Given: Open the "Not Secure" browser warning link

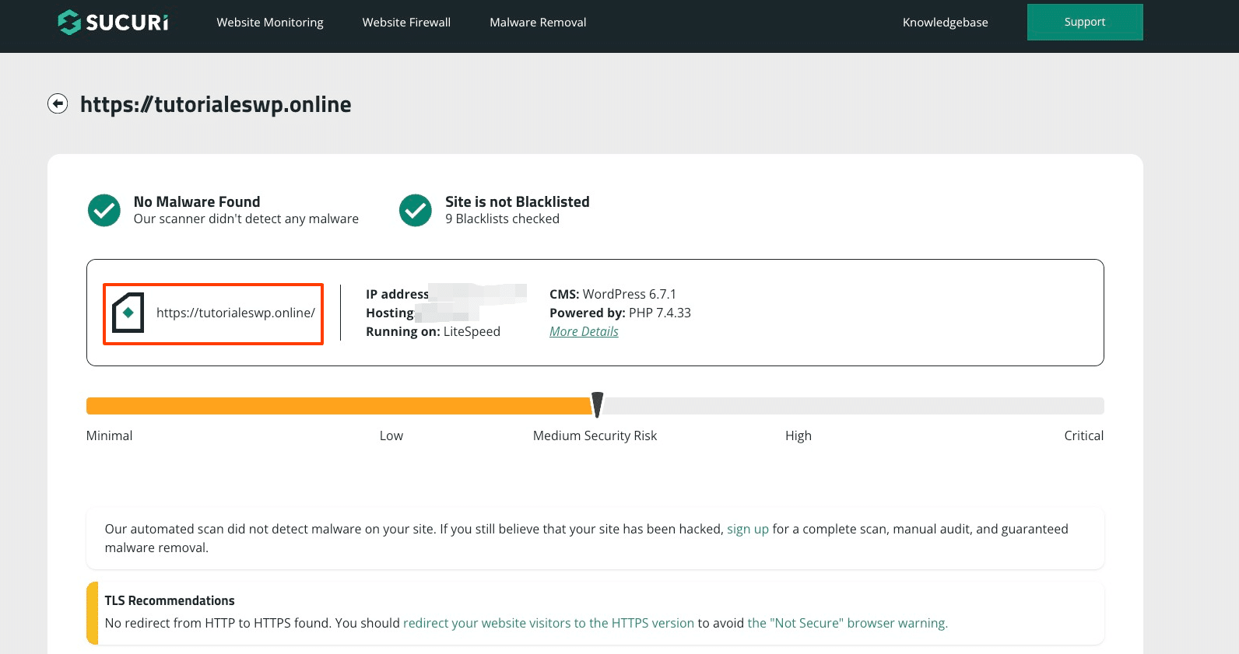Looking at the screenshot, I should [x=847, y=623].
